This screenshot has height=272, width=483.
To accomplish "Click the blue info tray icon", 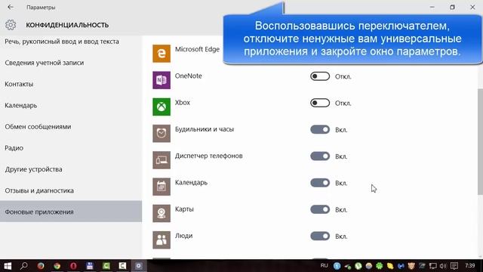I will pyautogui.click(x=337, y=266).
